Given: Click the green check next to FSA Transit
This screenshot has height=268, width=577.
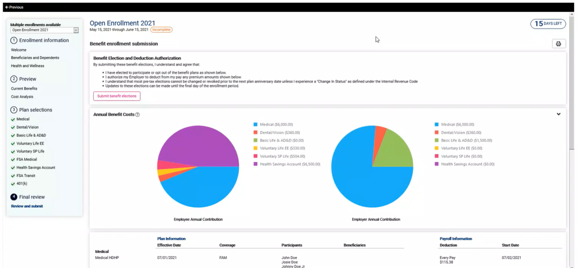Looking at the screenshot, I should (x=13, y=176).
